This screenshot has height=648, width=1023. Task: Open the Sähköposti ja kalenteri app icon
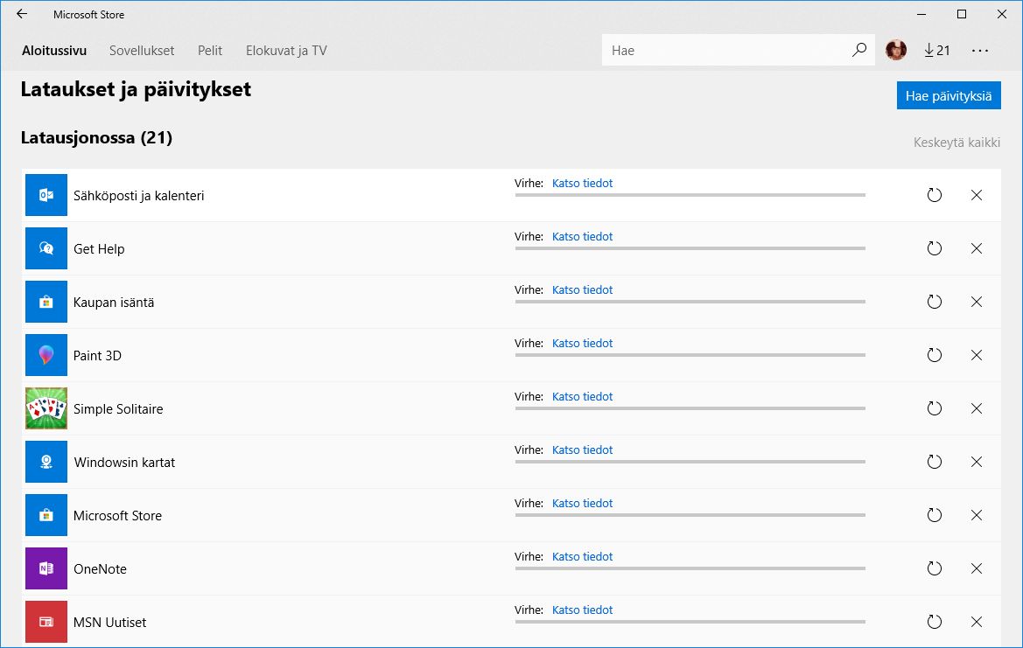46,195
